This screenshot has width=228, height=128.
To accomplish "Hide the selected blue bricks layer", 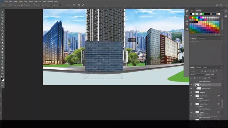I will click(191, 85).
